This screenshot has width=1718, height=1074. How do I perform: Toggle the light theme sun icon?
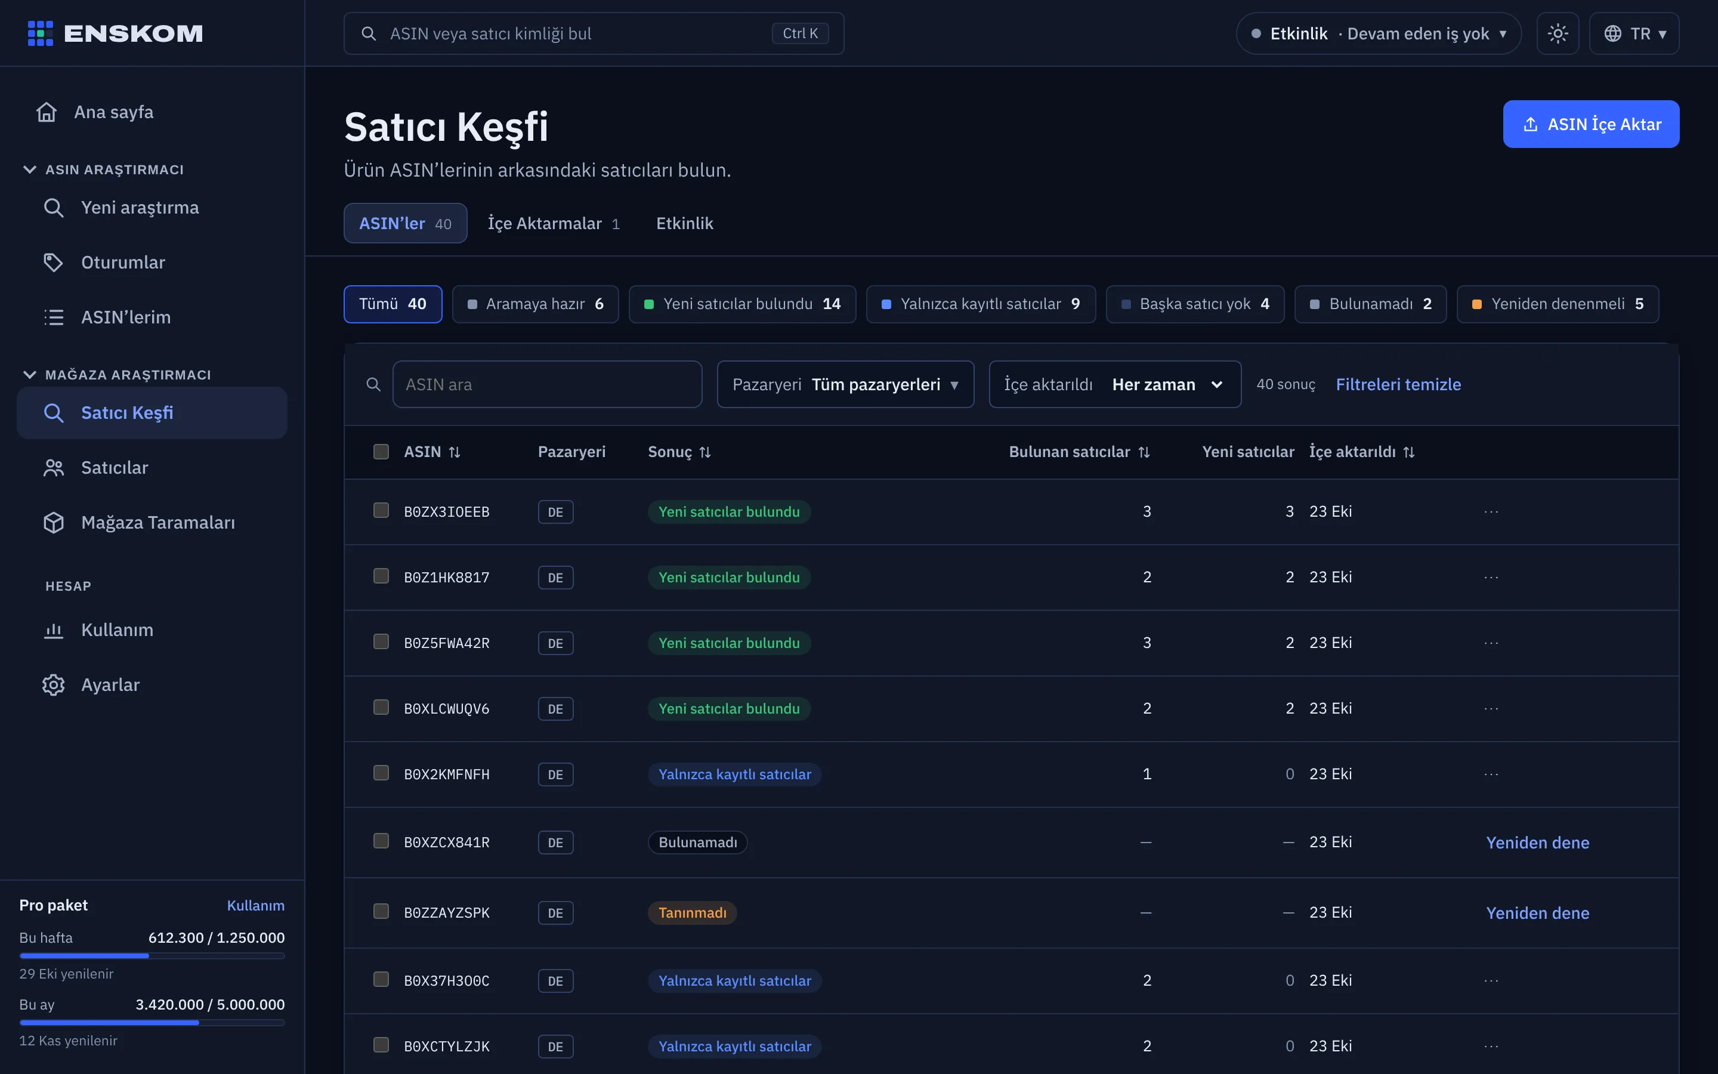pos(1558,33)
